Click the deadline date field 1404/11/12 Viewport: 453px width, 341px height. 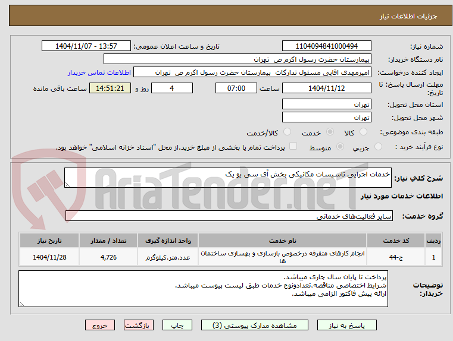(326, 88)
